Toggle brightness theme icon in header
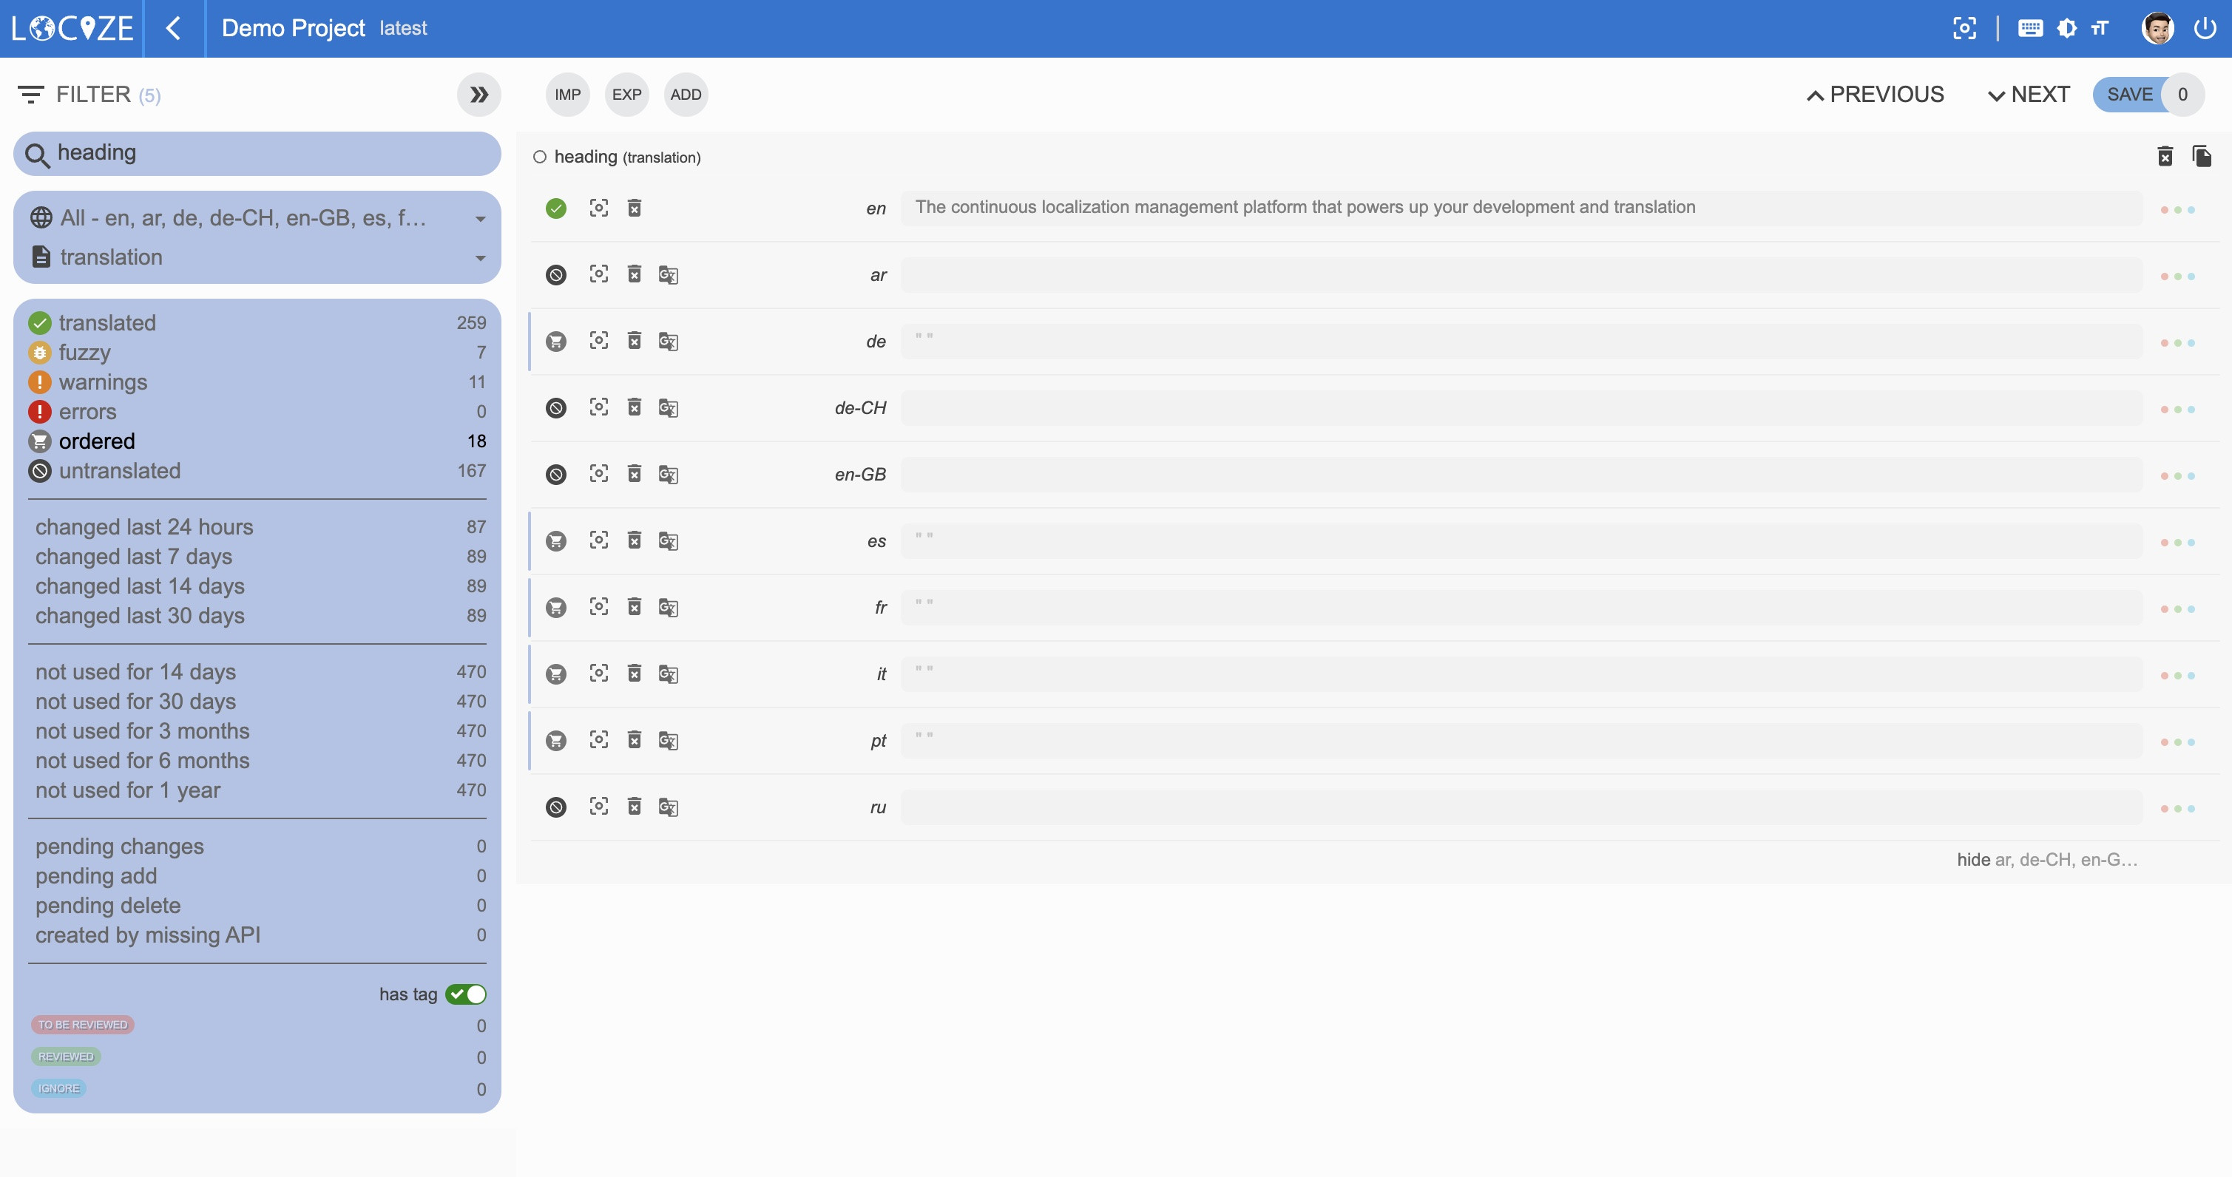Screen dimensions: 2232x1177 tap(2066, 29)
